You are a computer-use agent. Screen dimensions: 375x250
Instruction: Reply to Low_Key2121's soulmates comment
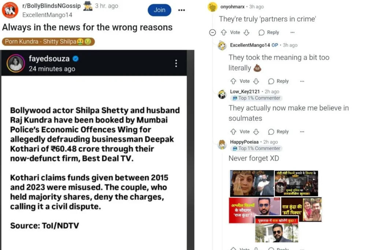click(278, 132)
